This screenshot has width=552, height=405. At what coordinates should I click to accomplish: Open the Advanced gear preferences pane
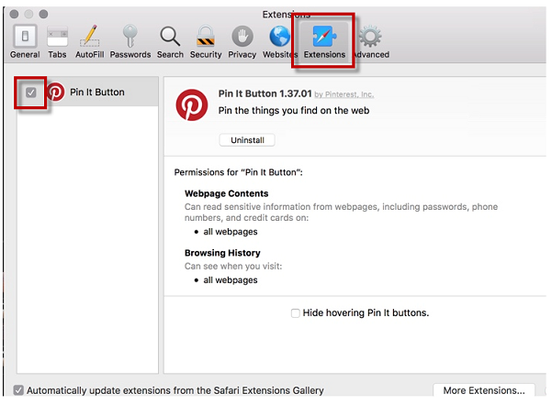370,41
